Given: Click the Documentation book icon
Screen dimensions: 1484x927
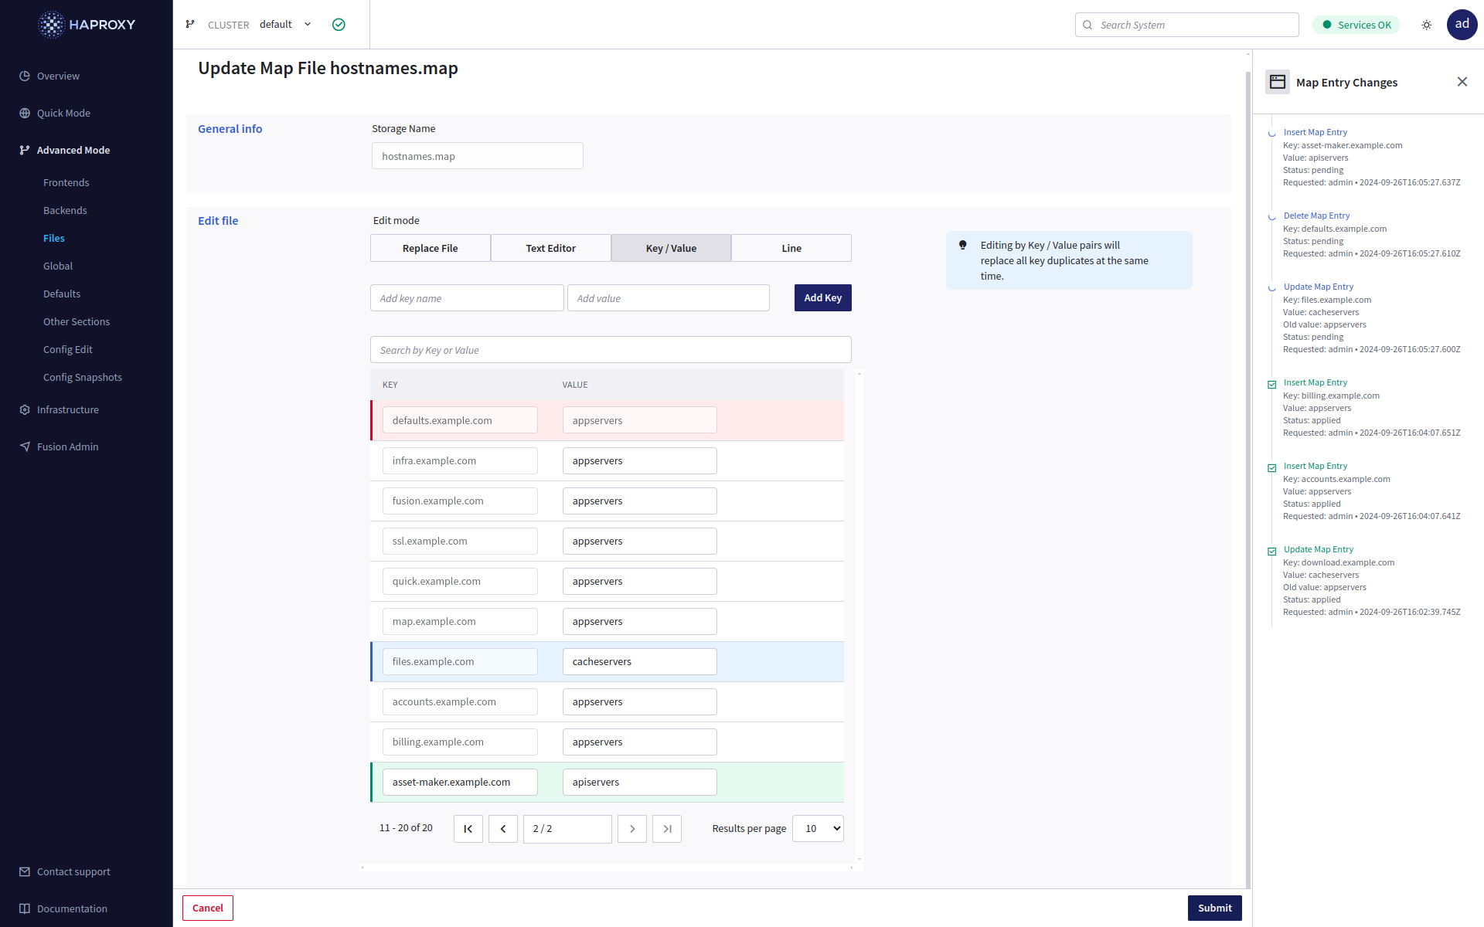Looking at the screenshot, I should coord(25,908).
